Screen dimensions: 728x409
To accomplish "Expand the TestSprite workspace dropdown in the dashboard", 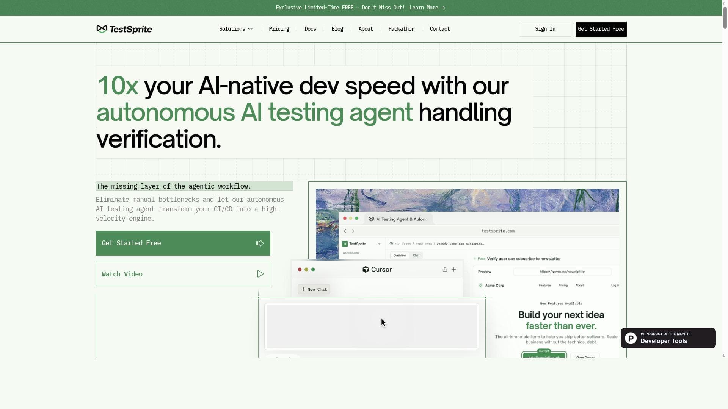I will [x=379, y=244].
